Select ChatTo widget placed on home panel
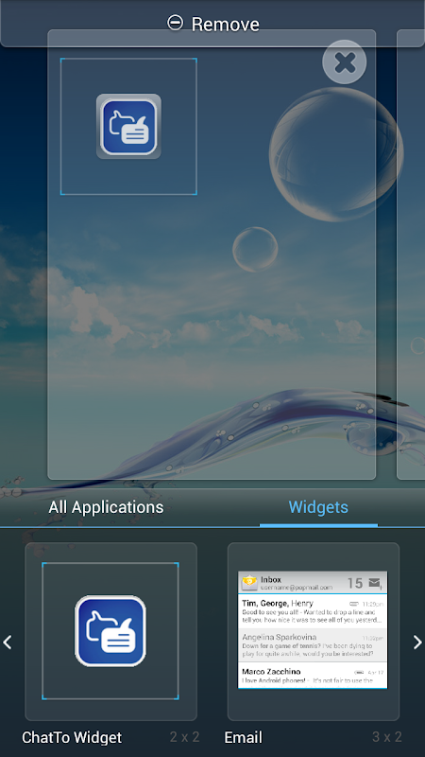The image size is (425, 757). tap(128, 127)
